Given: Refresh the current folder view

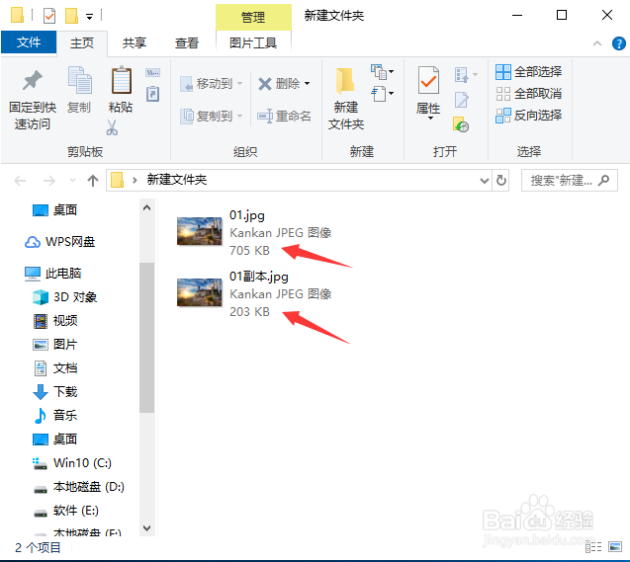Looking at the screenshot, I should pos(501,180).
